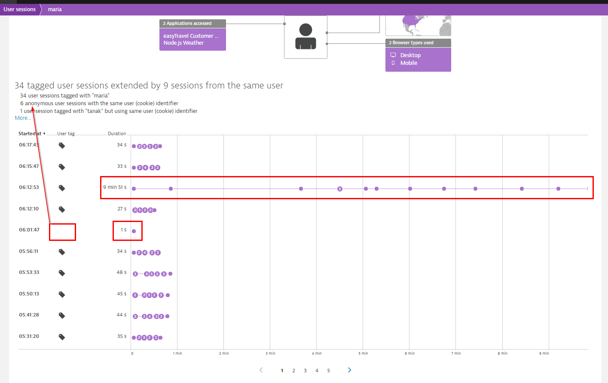Click the 6 anonymous user sessions line

pos(99,103)
